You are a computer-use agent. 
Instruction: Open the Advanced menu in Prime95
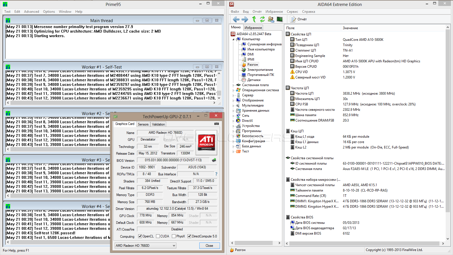click(31, 12)
